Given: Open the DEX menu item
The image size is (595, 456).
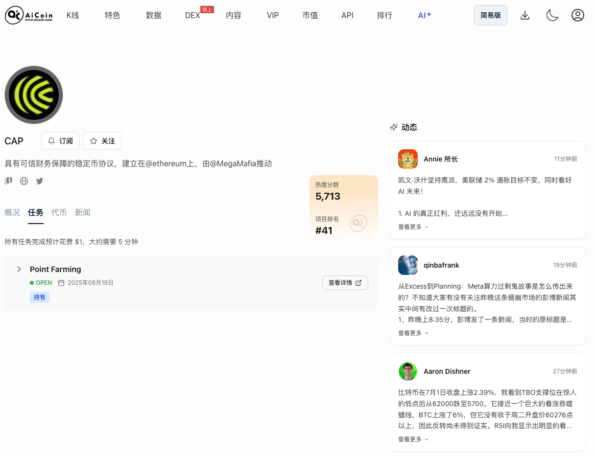Looking at the screenshot, I should (192, 16).
